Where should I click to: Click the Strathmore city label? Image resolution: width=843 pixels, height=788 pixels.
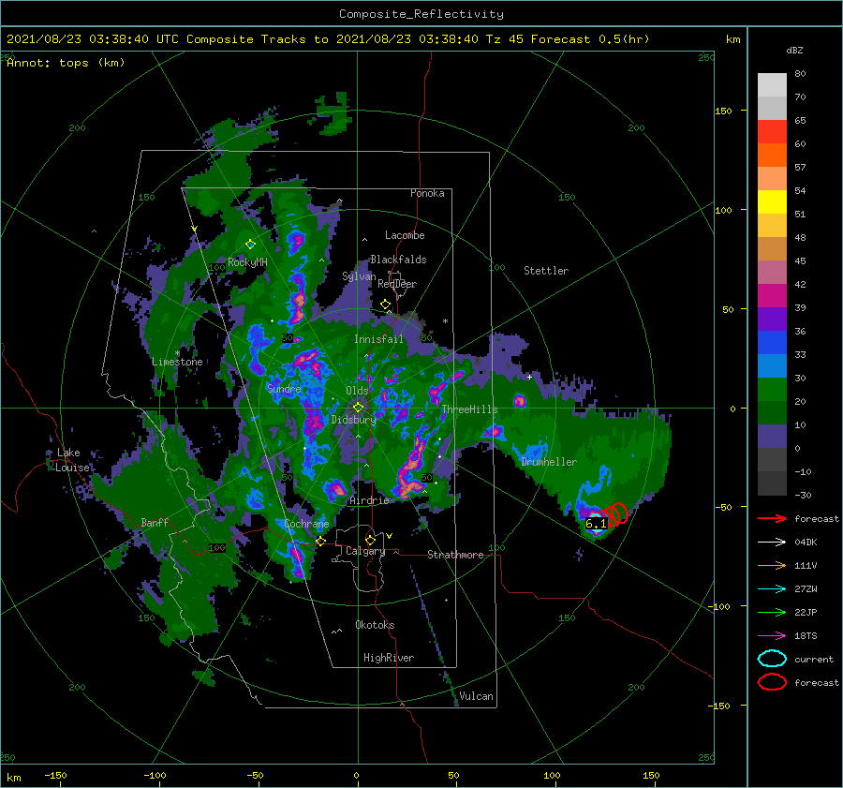[x=455, y=555]
